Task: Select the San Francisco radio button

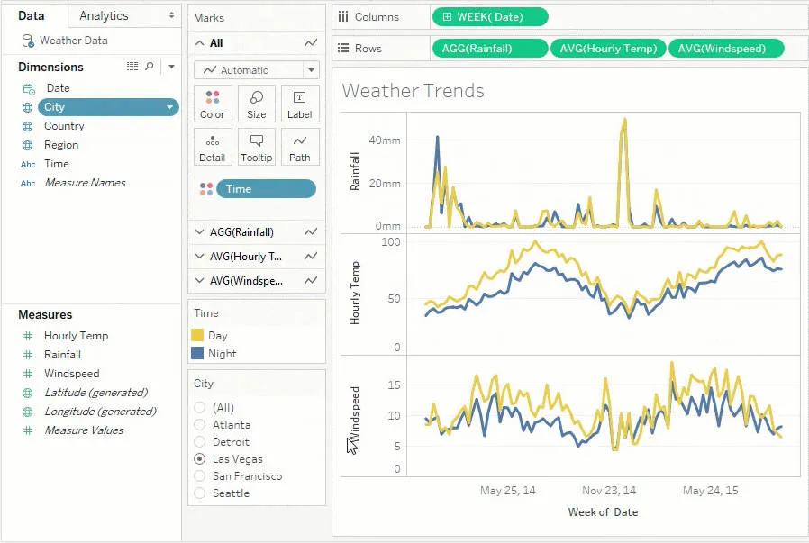Action: (200, 476)
